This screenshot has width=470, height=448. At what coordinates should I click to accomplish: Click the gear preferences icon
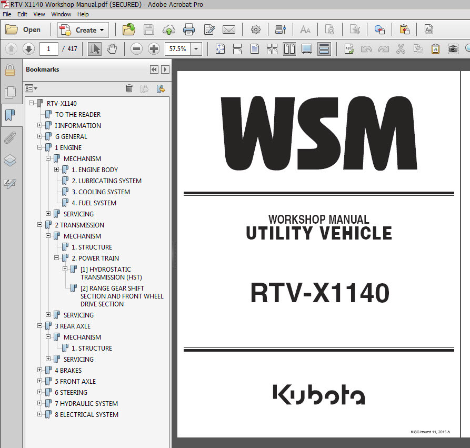tap(256, 29)
